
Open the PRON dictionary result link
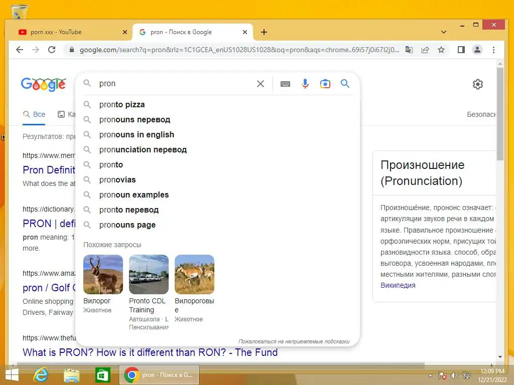click(x=49, y=224)
